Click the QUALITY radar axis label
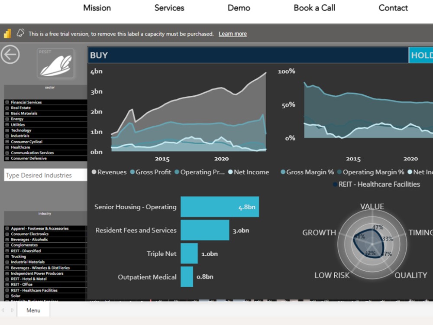Screen dimensions: 433x325 point(410,275)
